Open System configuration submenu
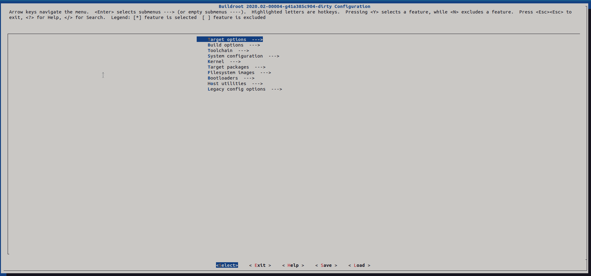The image size is (591, 276). 244,56
